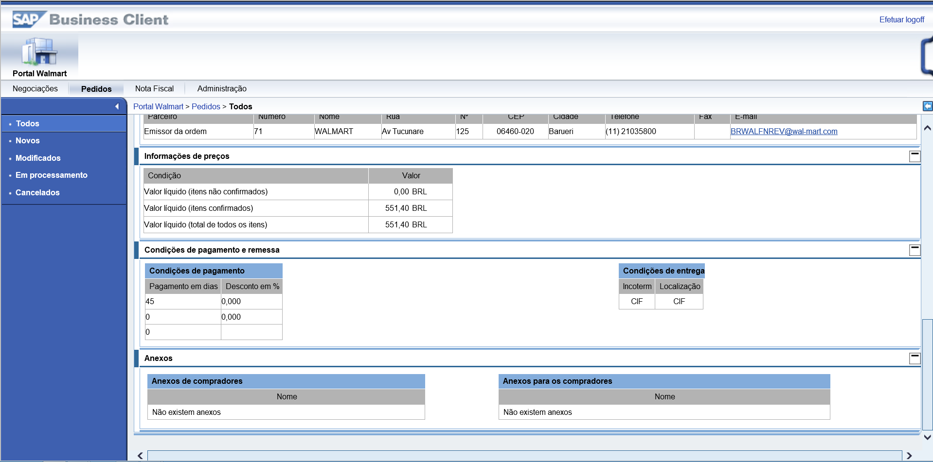Click Condição column header
Viewport: 933px width, 462px height.
[x=256, y=175]
